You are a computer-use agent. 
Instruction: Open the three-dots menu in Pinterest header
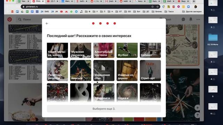[x=198, y=19]
